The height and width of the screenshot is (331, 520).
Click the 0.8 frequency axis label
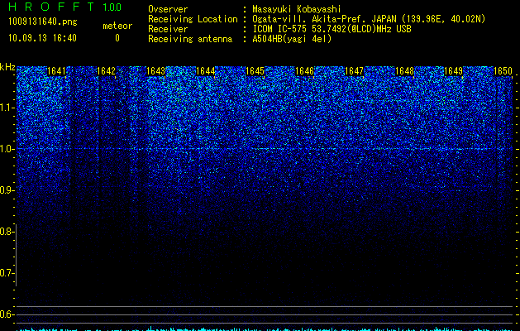[7, 232]
